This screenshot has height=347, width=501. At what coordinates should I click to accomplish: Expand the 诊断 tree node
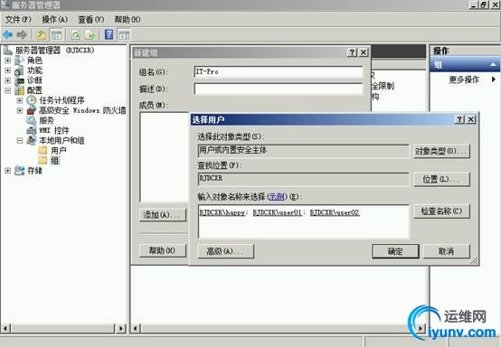pyautogui.click(x=7, y=80)
